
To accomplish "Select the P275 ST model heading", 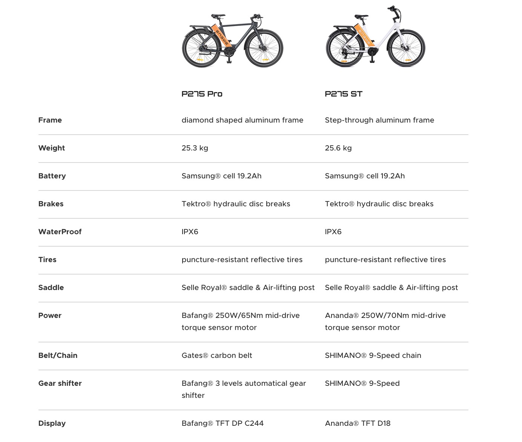I will point(344,94).
